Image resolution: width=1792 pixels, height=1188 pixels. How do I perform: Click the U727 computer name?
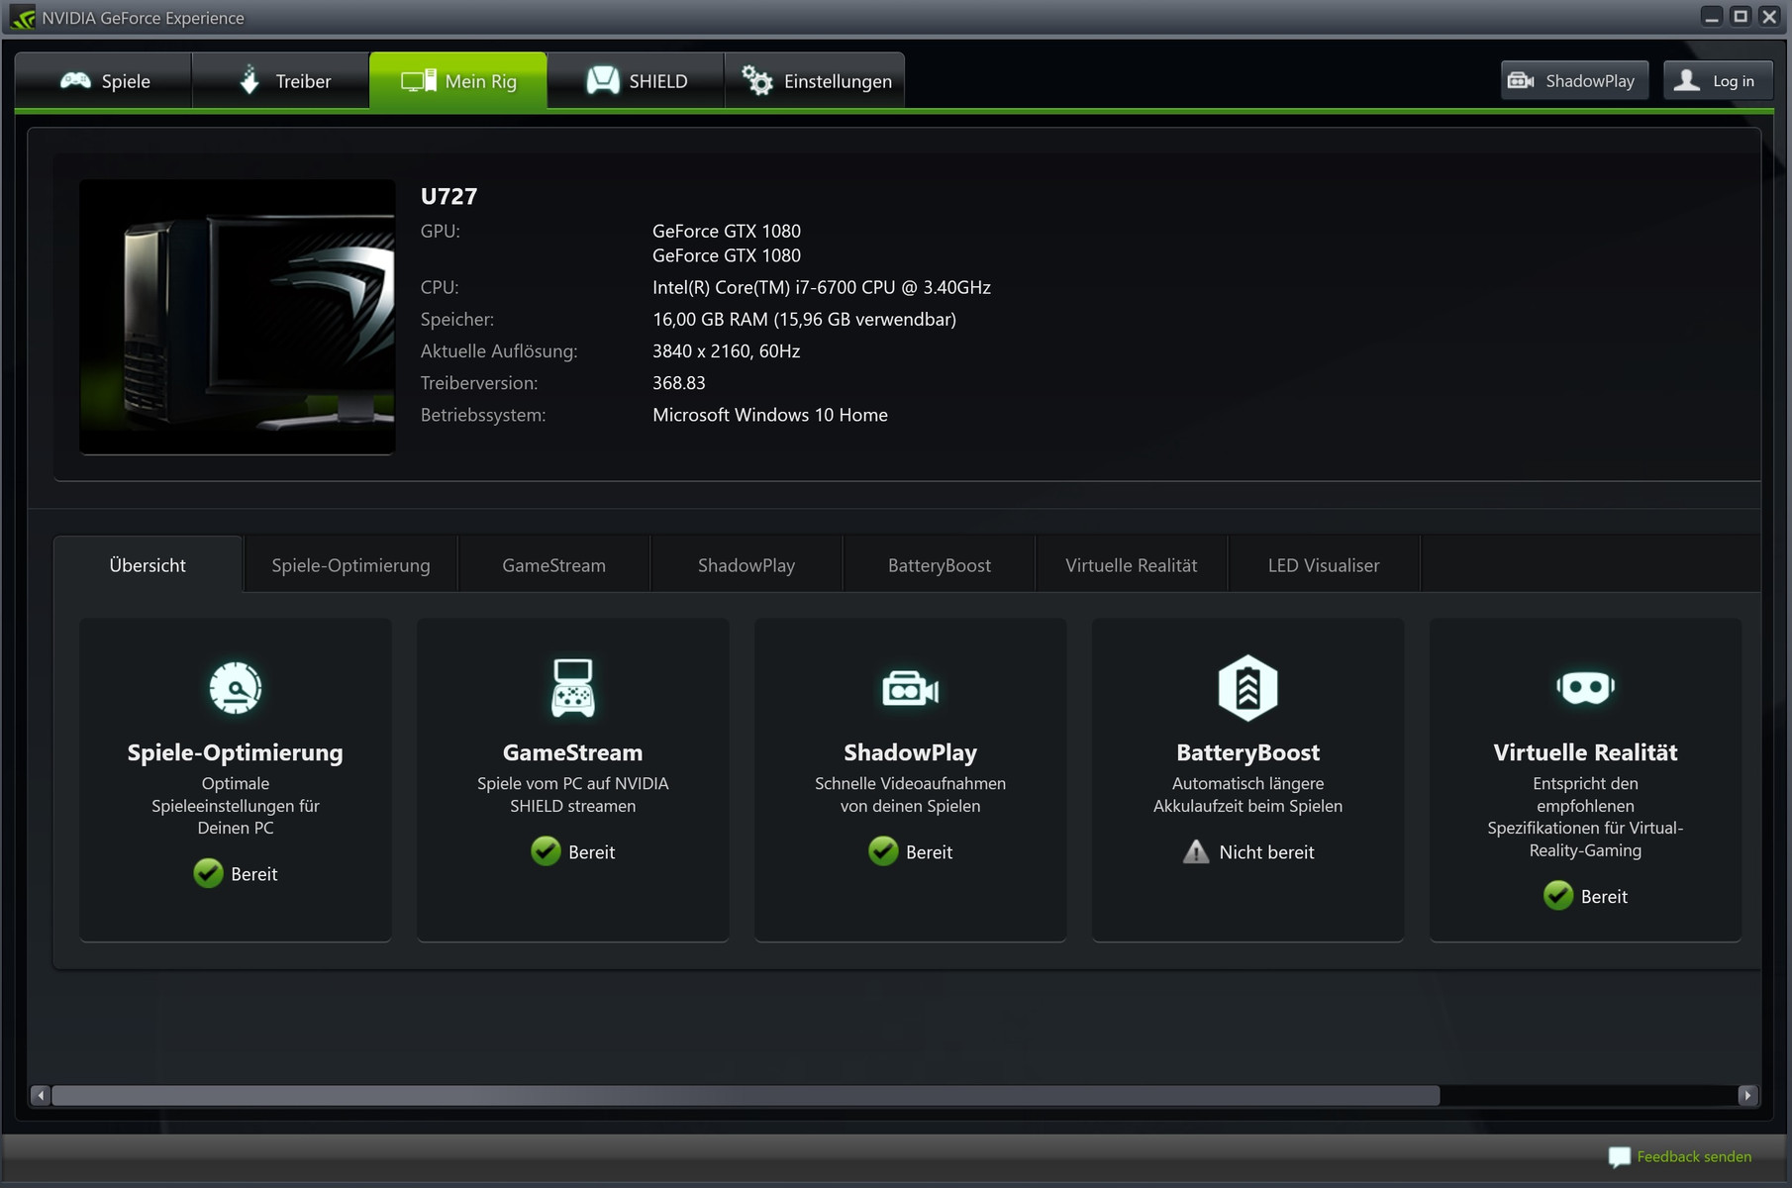448,196
